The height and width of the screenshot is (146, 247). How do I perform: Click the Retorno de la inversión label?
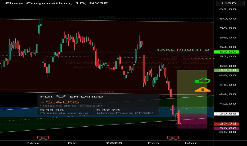72,106
